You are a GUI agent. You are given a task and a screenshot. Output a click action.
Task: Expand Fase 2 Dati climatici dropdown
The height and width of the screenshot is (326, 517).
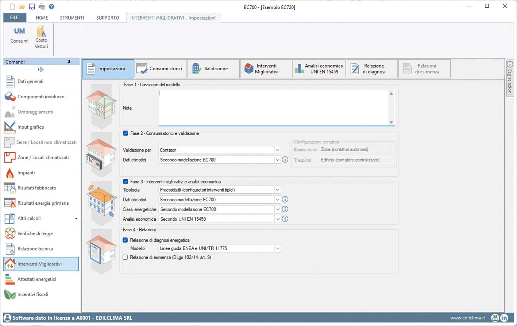(277, 160)
